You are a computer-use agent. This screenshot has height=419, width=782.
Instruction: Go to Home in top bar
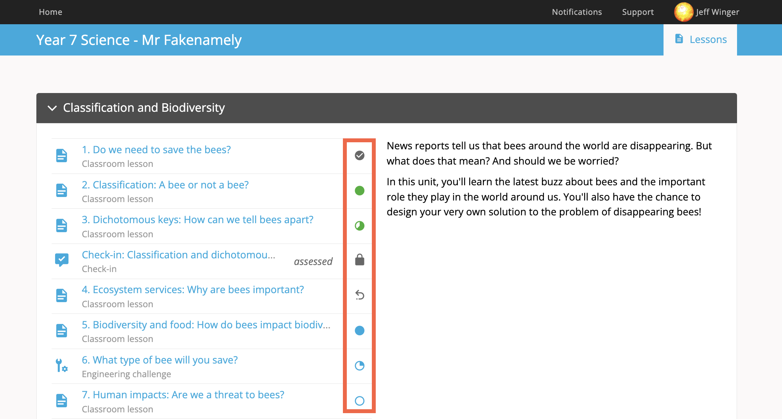coord(50,12)
